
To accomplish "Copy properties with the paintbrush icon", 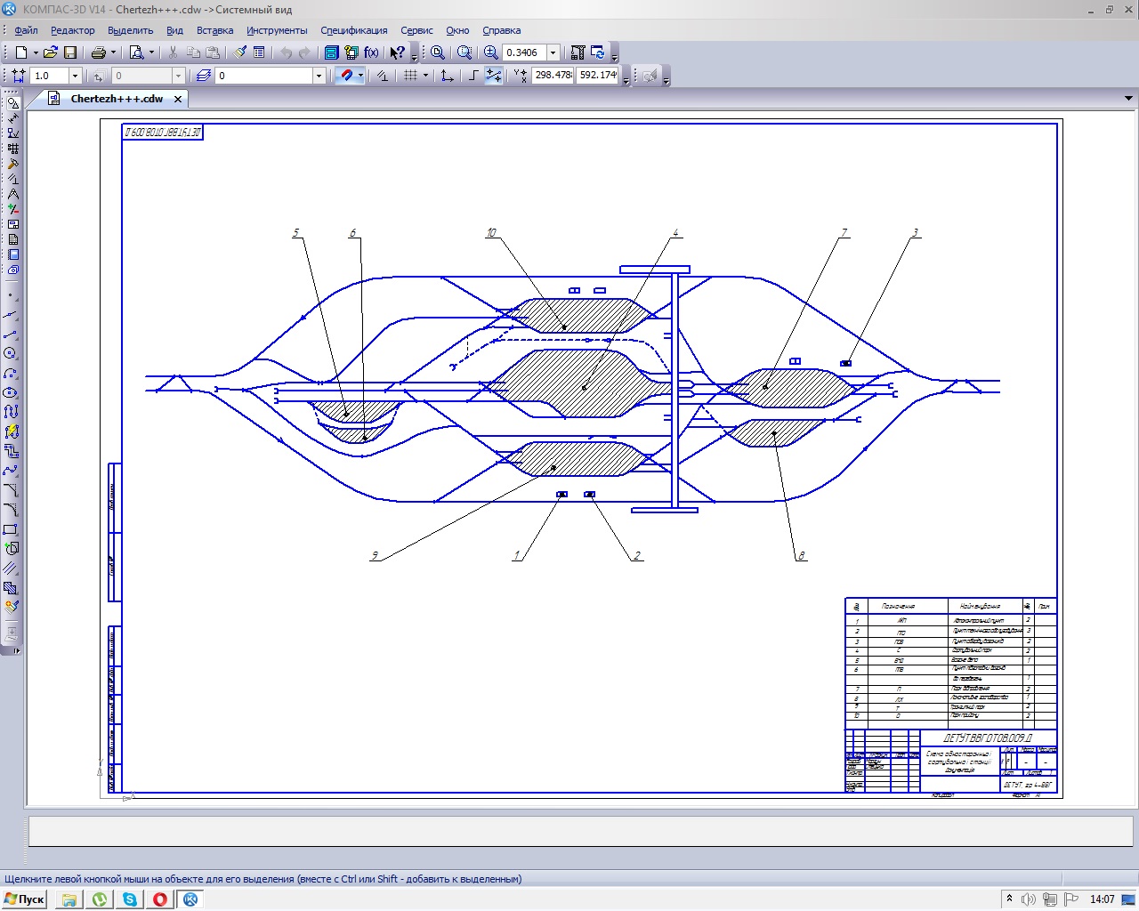I will click(x=240, y=52).
